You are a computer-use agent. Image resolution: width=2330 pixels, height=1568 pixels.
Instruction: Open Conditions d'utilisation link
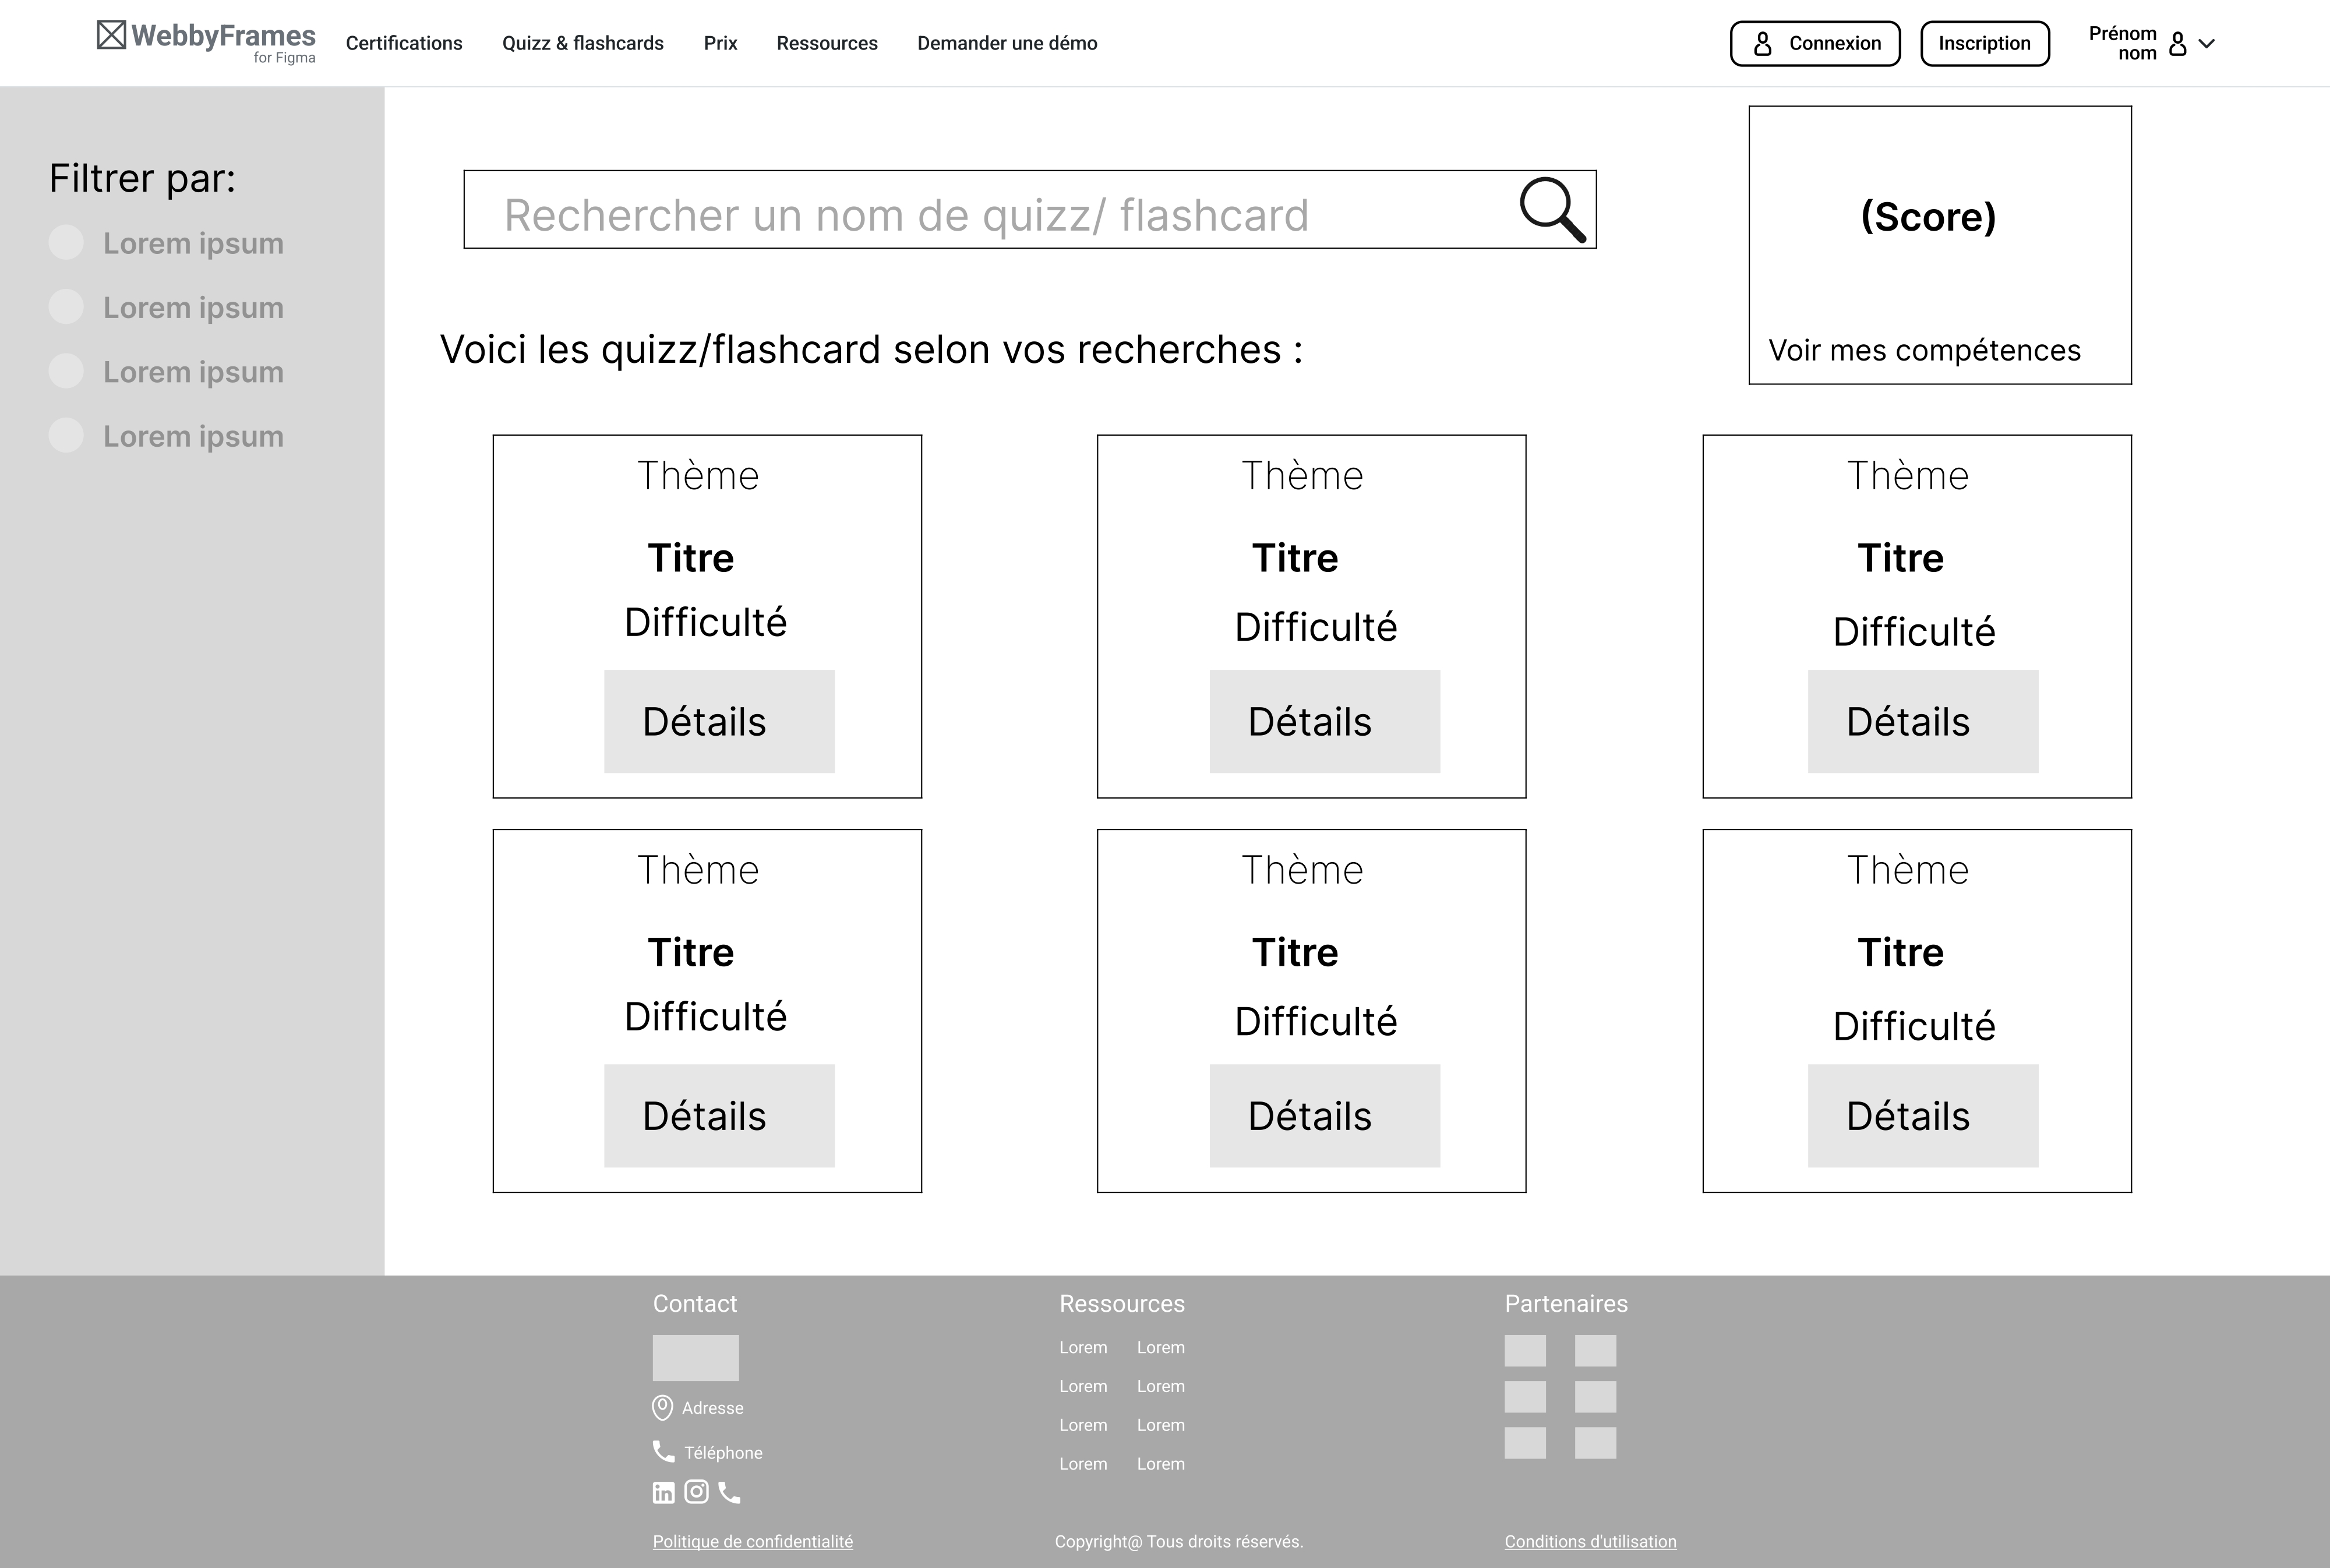click(x=1591, y=1541)
